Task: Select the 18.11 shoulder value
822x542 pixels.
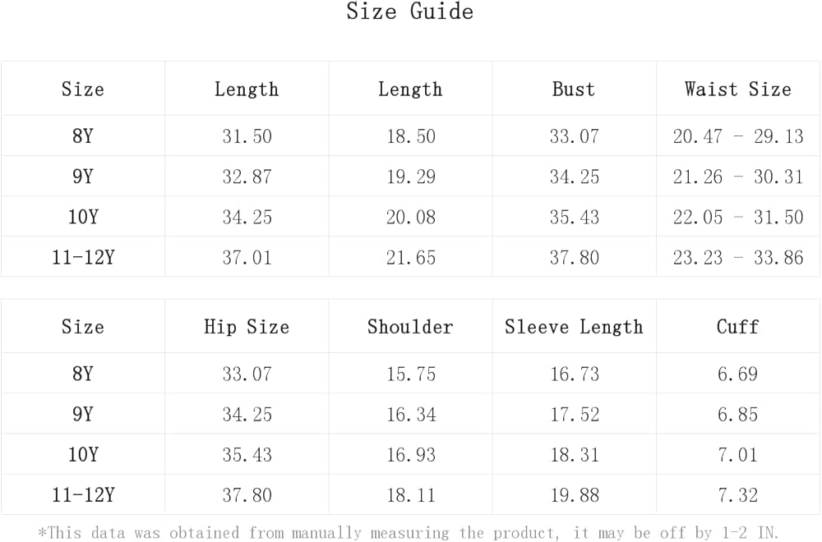Action: tap(411, 494)
